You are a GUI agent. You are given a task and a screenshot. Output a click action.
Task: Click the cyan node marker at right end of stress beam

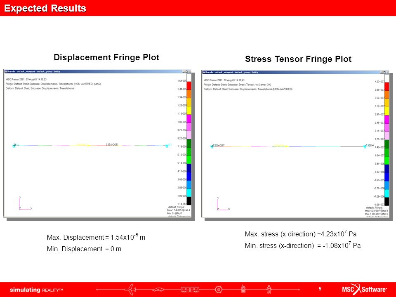(365, 146)
